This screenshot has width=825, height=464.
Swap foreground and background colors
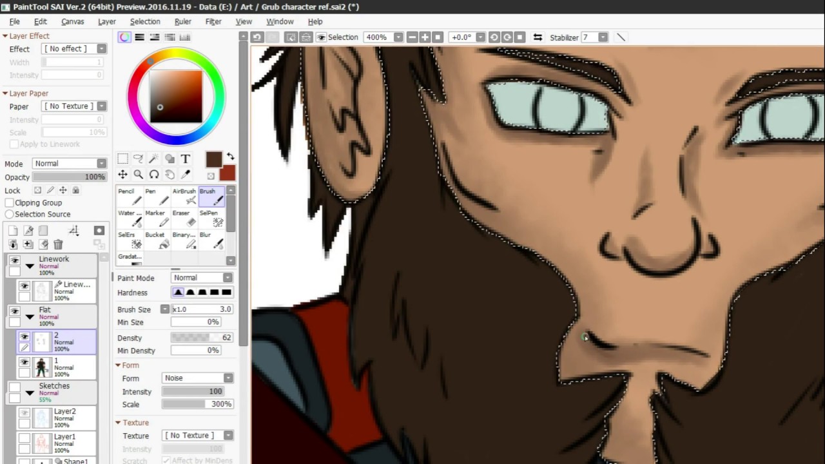(230, 157)
